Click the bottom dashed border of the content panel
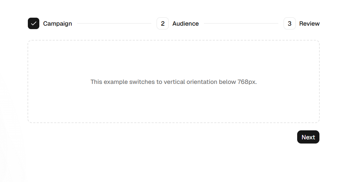 [174, 123]
